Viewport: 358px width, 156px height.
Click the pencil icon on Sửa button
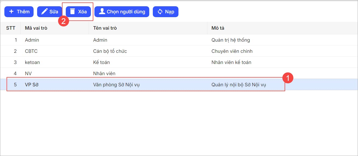(x=44, y=12)
